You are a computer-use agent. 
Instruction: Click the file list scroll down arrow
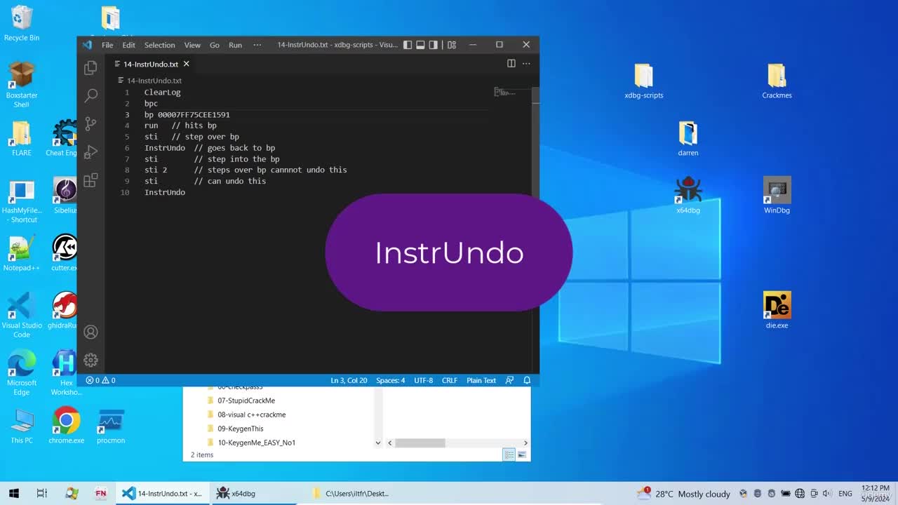click(x=378, y=443)
